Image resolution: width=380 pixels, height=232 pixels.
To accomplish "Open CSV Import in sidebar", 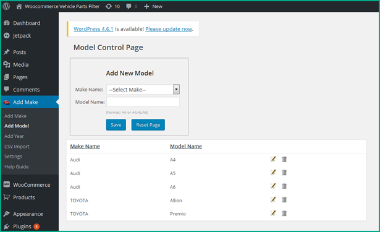I will (17, 147).
